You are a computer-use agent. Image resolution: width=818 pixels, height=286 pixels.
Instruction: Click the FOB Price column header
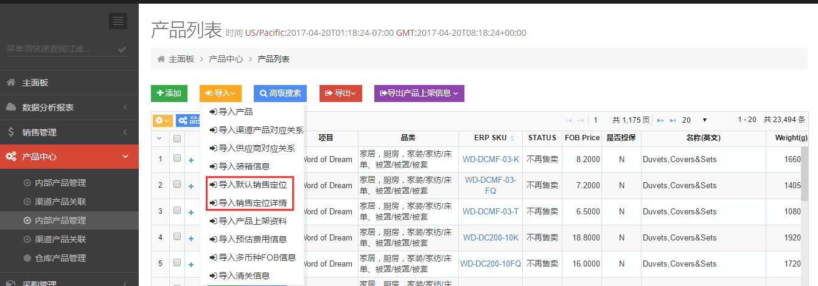point(582,138)
